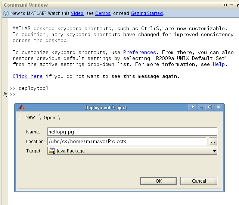Click the 'Deployment Project' title text
239x205 pixels.
pyautogui.click(x=106, y=107)
